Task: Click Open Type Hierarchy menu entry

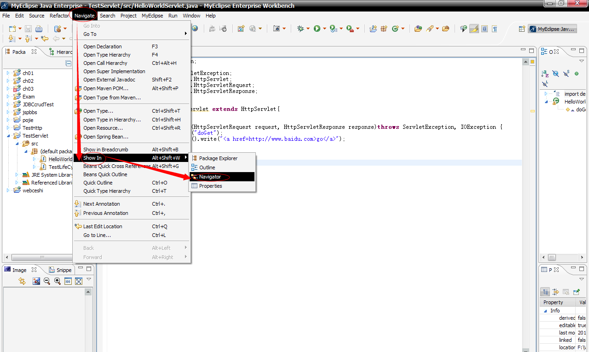Action: [132, 55]
